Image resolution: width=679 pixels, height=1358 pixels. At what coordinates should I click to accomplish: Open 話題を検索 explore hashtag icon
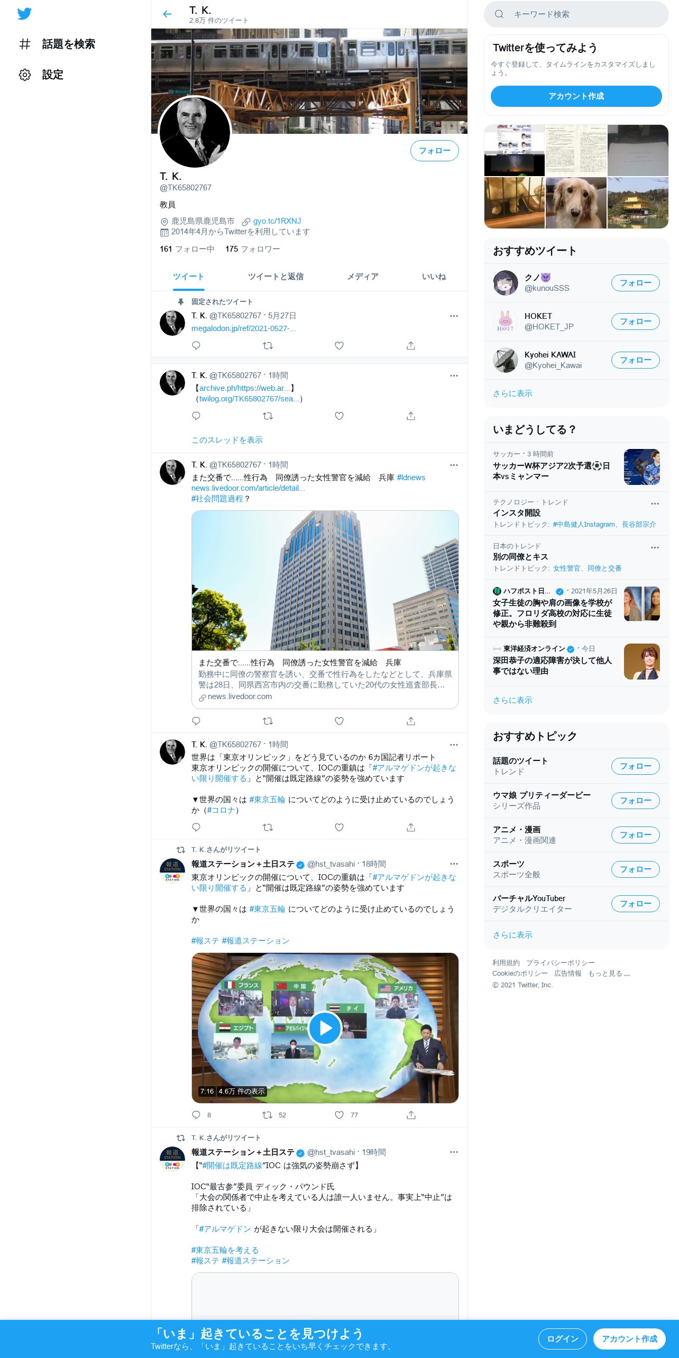point(25,44)
